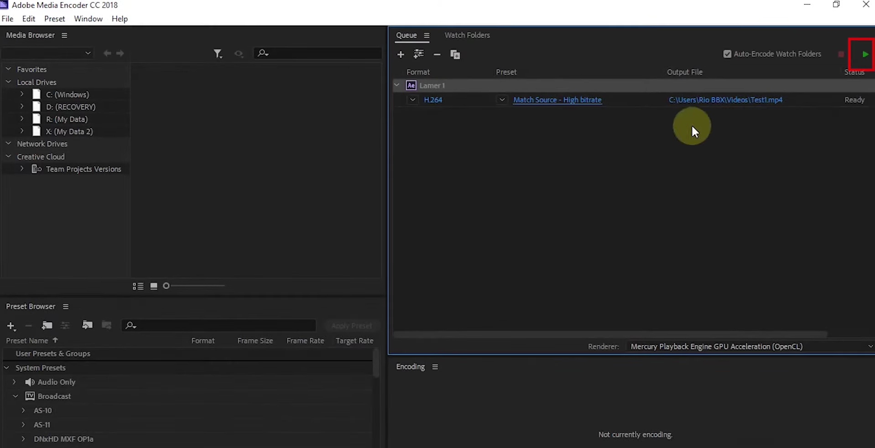Expand the C: (Windows) drive
The height and width of the screenshot is (448, 875).
[22, 94]
